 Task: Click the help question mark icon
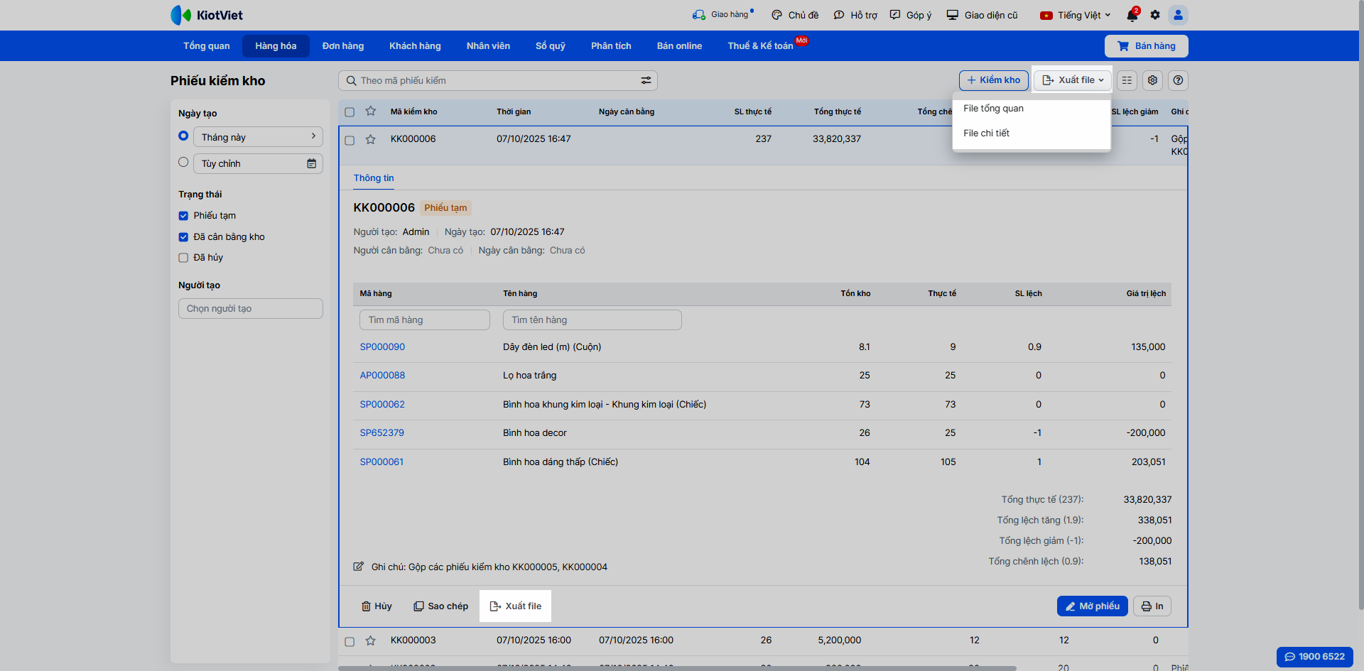[x=1178, y=80]
